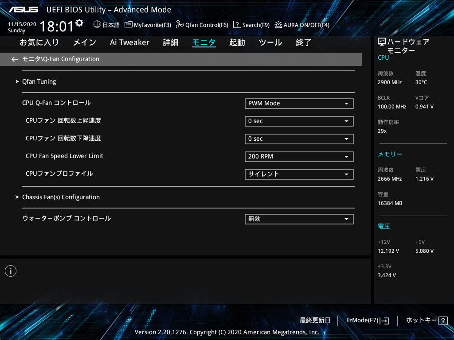Open Search(F9) function
Image resolution: width=454 pixels, height=340 pixels.
tap(251, 25)
